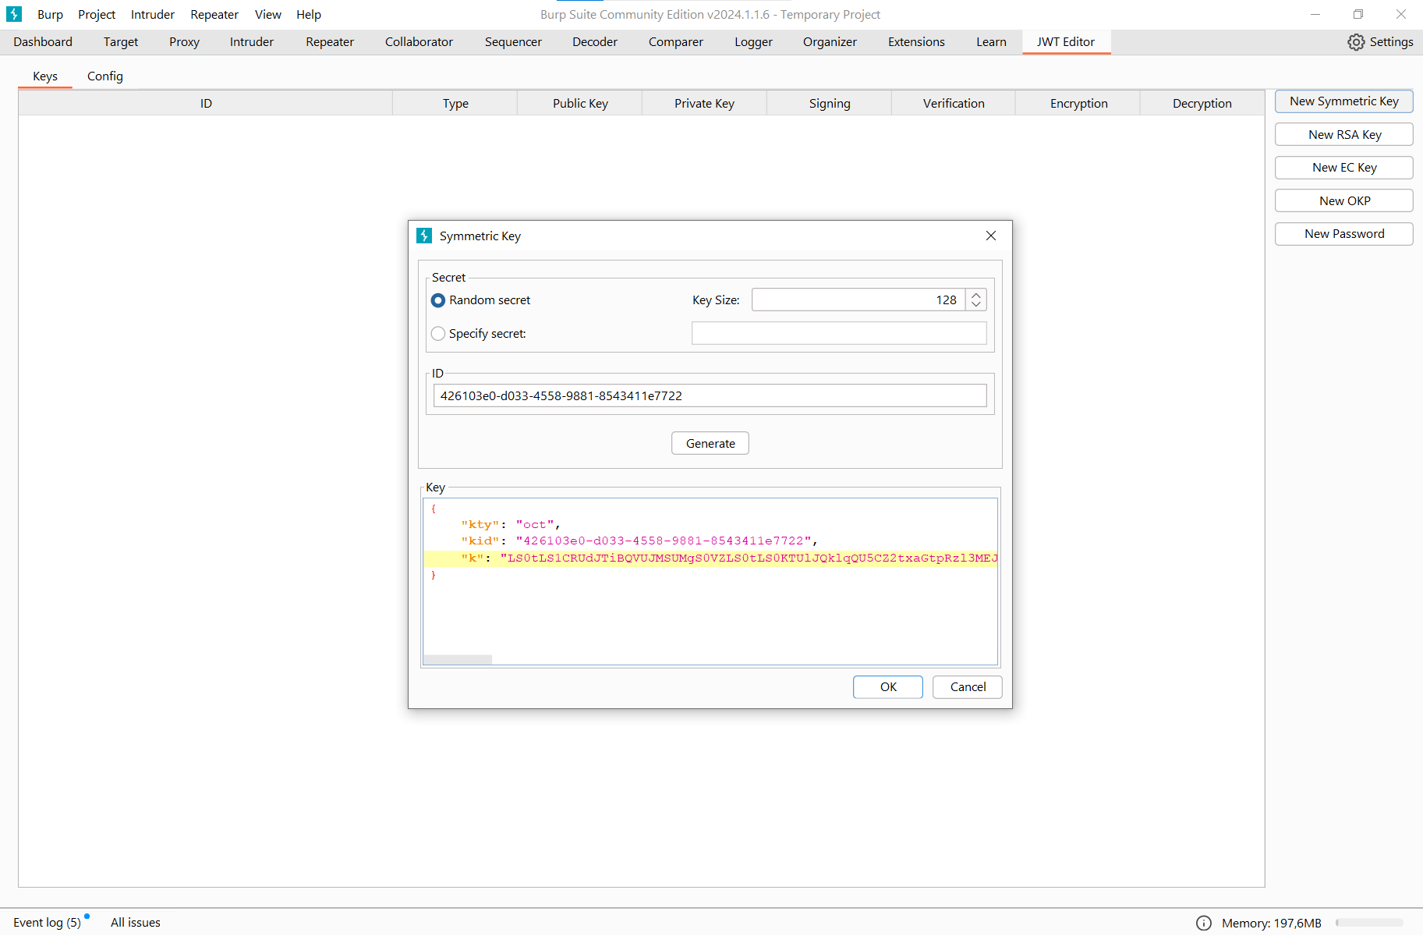Viewport: 1423px width, 936px height.
Task: Open the Project menu
Action: [97, 14]
